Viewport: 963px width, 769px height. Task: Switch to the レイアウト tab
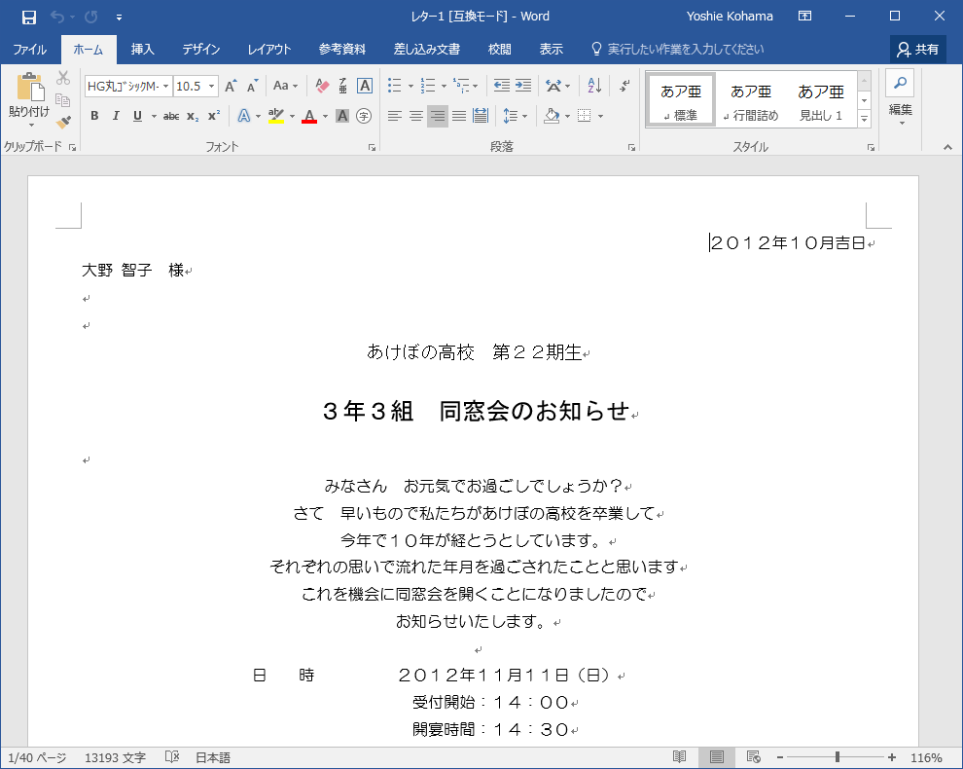pos(269,50)
